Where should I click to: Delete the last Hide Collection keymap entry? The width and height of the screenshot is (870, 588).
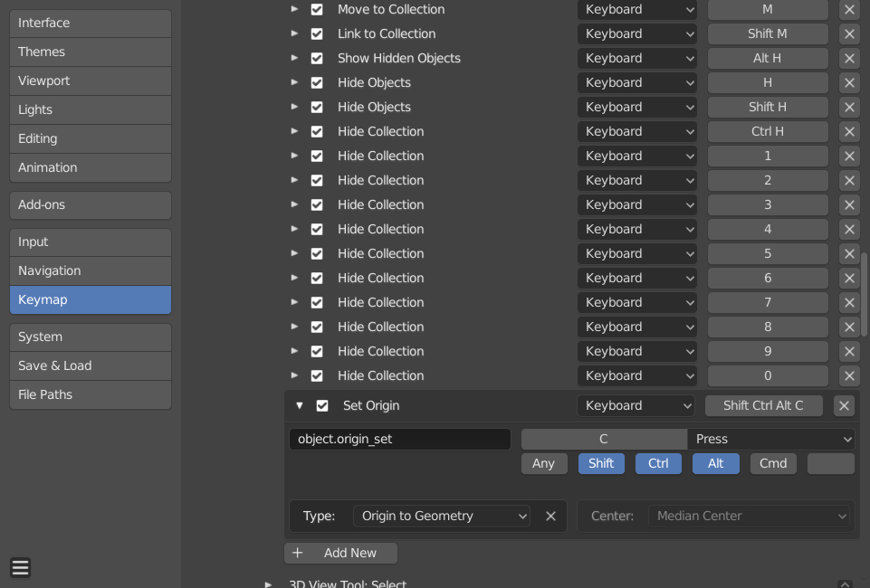click(847, 375)
